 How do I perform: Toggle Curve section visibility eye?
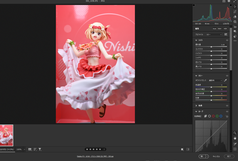(x=227, y=112)
